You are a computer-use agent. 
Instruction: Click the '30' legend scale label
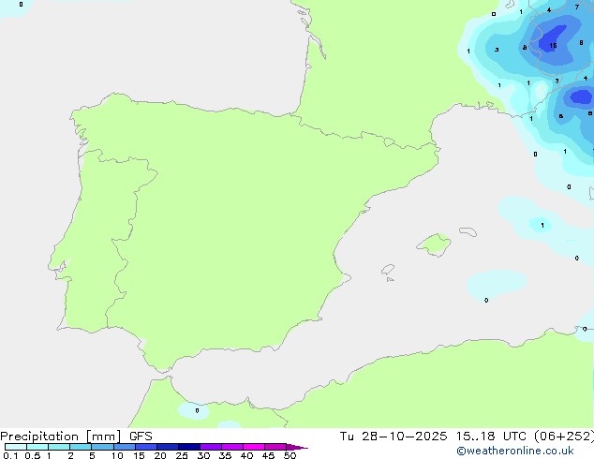pos(203,455)
